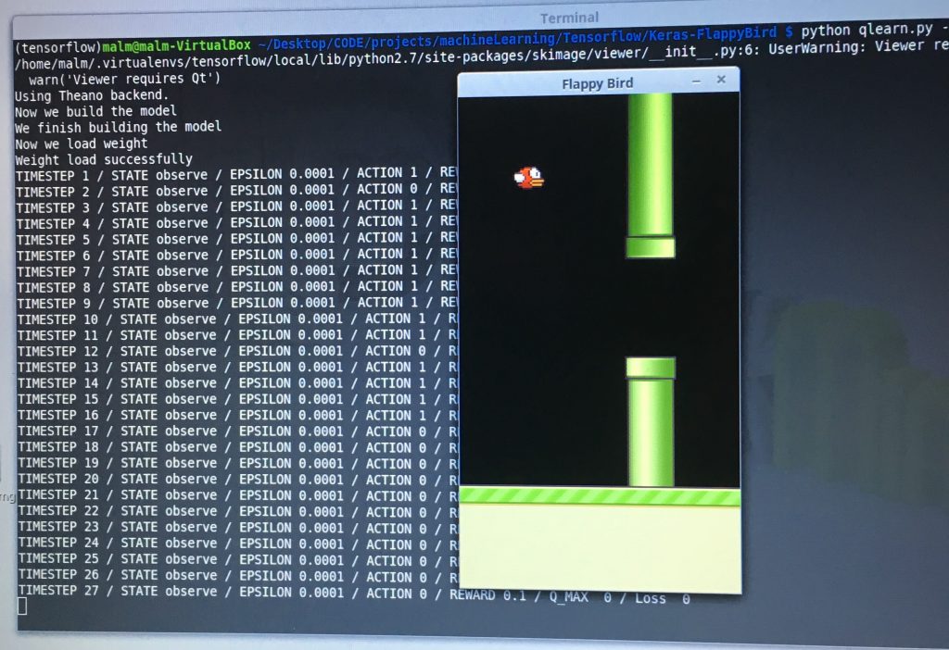
Task: Close the Flappy Bird window
Action: (x=721, y=80)
